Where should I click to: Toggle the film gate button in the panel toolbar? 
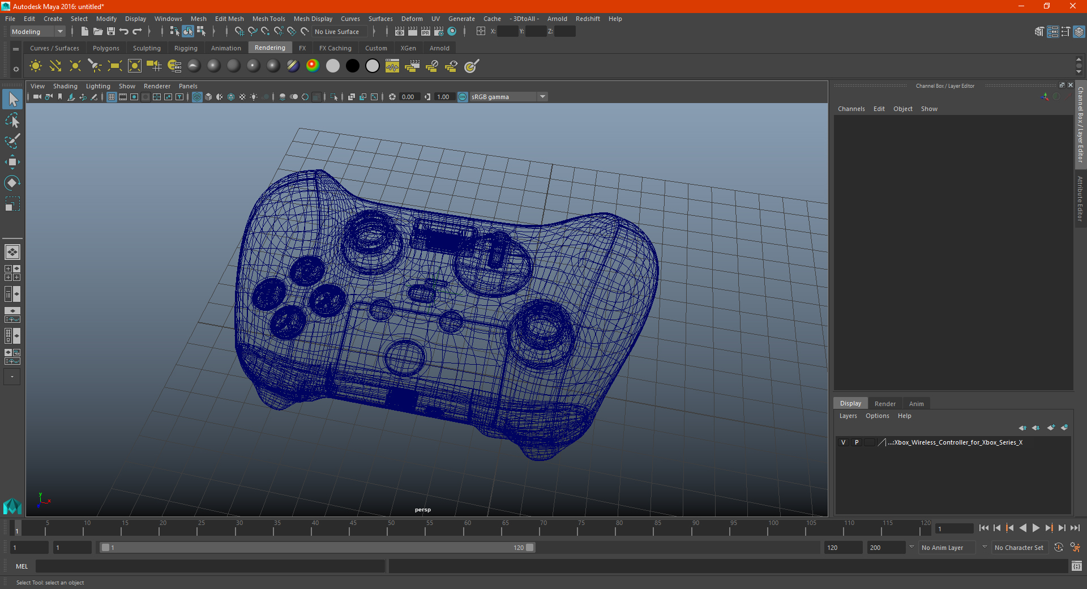coord(123,97)
